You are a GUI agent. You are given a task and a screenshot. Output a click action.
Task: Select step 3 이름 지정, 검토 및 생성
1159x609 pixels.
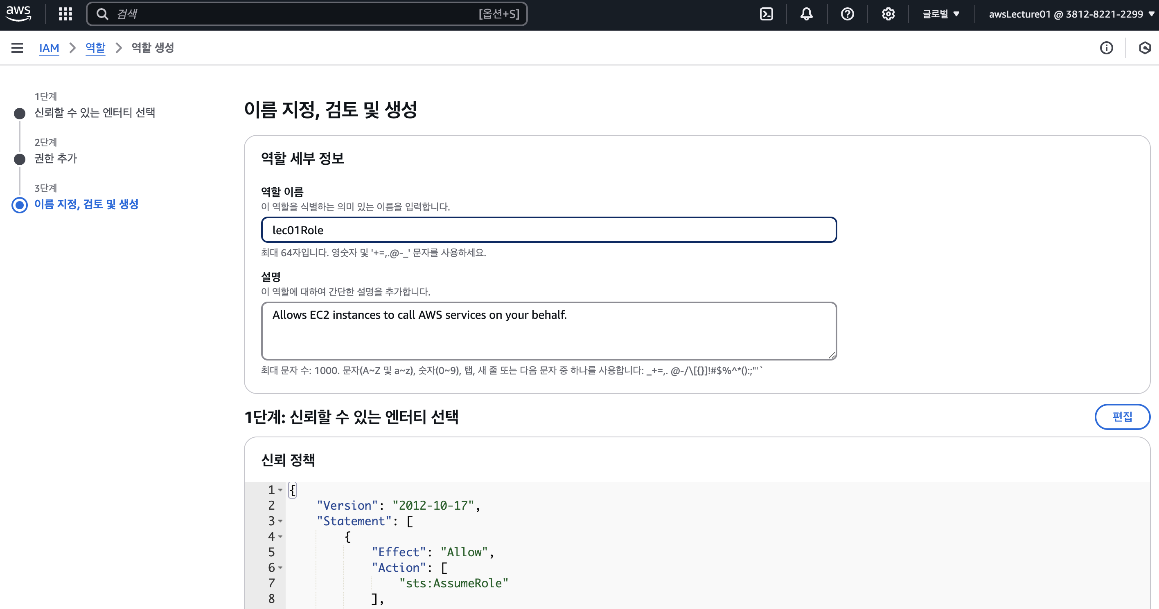86,204
